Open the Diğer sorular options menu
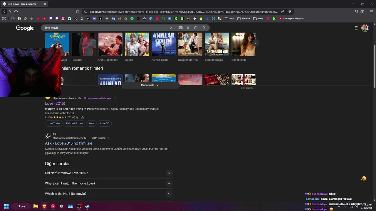The width and height of the screenshot is (376, 211). pos(74,164)
